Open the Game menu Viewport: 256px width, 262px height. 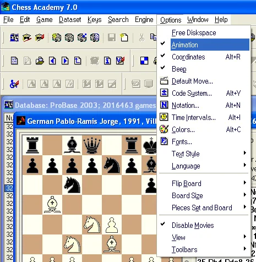coord(45,19)
